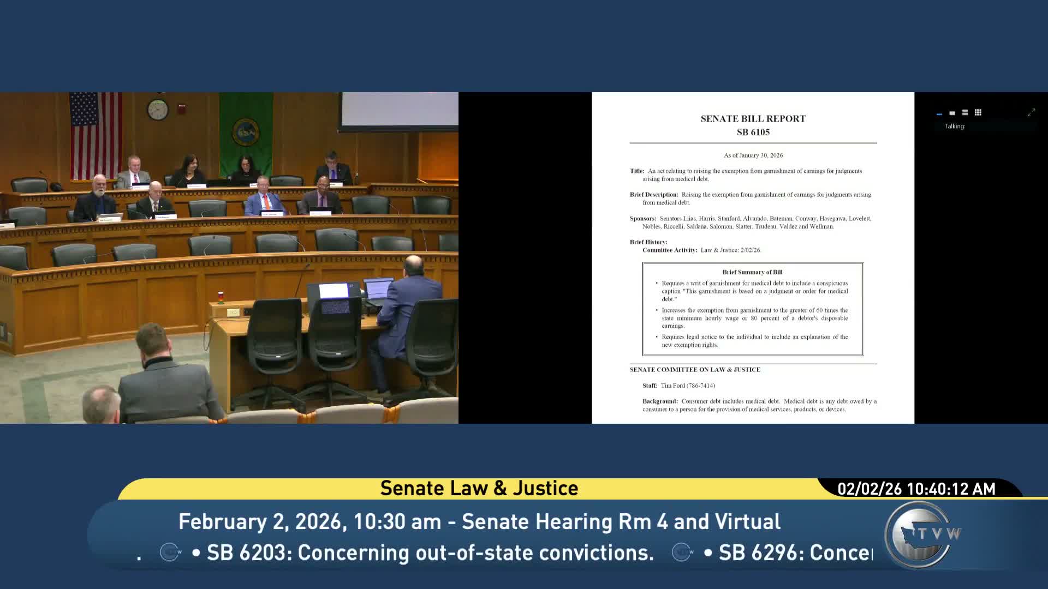Expand the stream with the fullscreen arrows icon
The width and height of the screenshot is (1048, 589).
1031,113
